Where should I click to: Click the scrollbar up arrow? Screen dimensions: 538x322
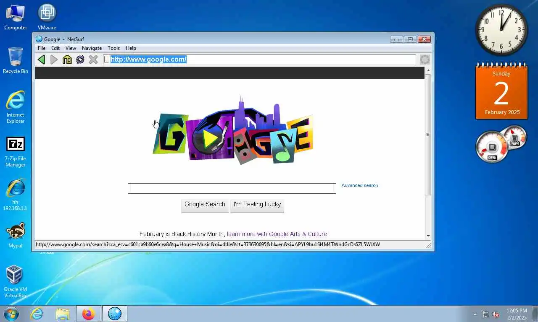pyautogui.click(x=428, y=70)
